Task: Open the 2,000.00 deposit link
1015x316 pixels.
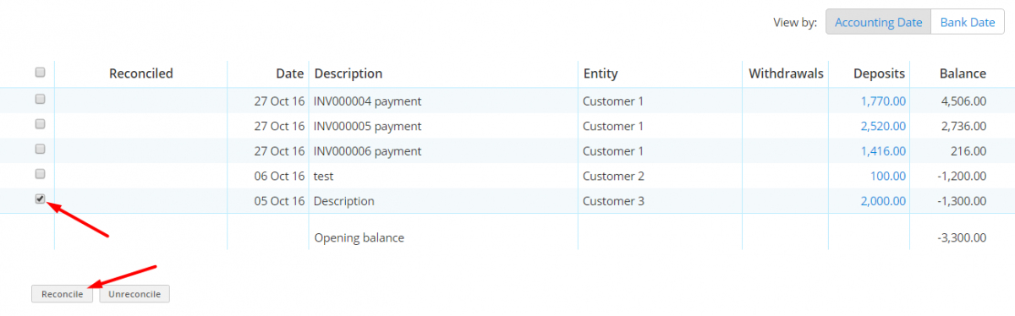Action: pos(883,201)
